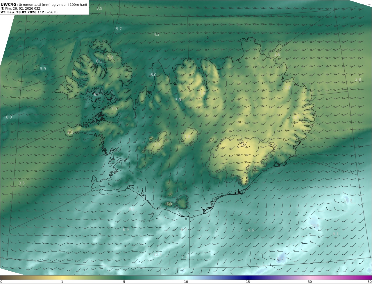
Task: Select the colour scale tick label 5
Action: (124, 282)
